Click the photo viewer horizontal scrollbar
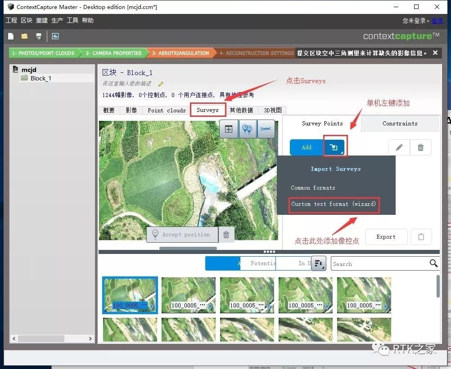Image resolution: width=451 pixels, height=369 pixels. pyautogui.click(x=188, y=248)
